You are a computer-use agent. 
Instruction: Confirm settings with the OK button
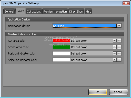[x=98, y=92]
